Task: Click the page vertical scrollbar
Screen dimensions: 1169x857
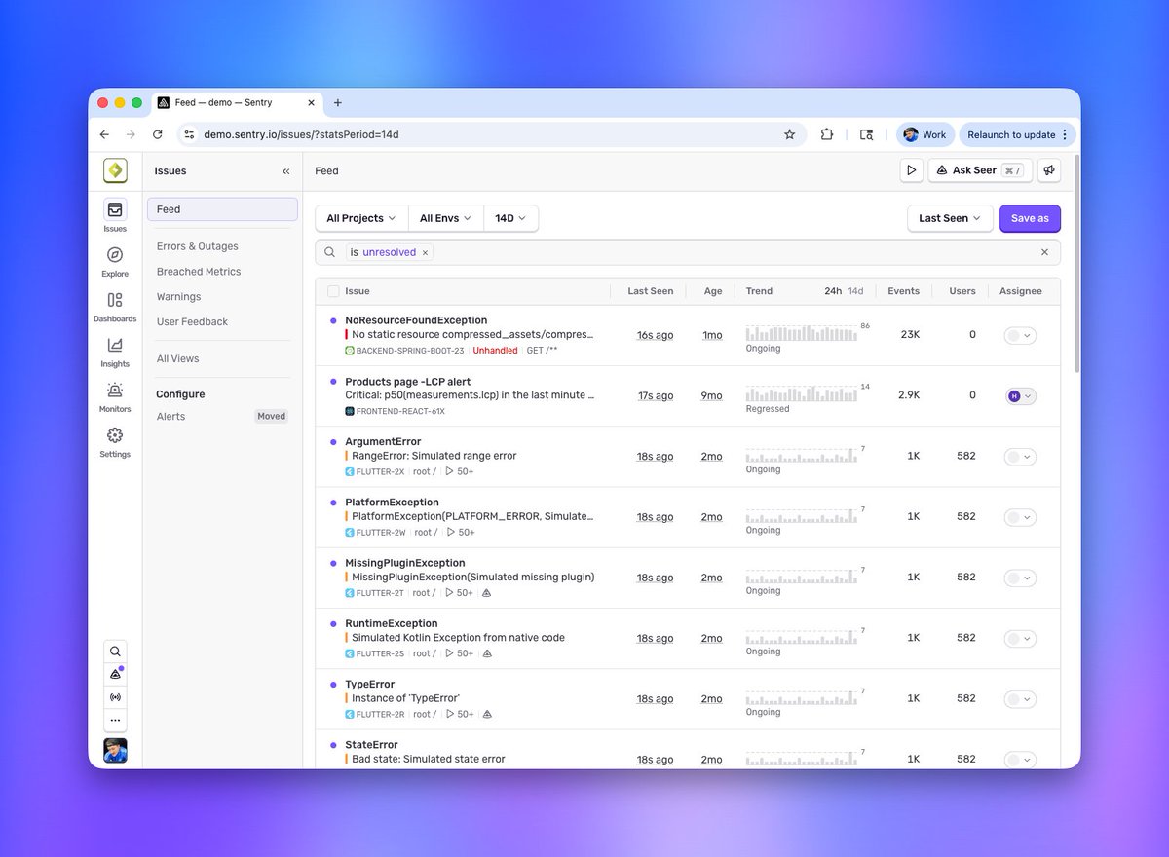Action: click(1075, 263)
